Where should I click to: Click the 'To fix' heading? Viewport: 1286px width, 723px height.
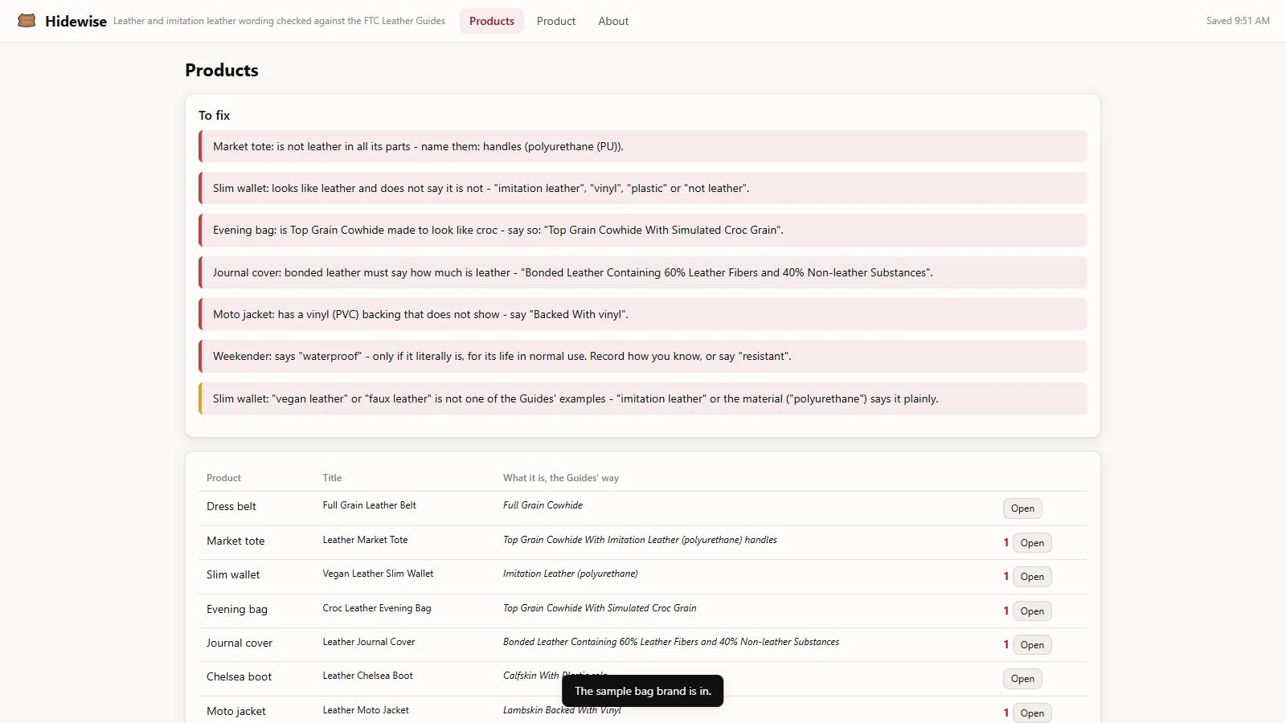214,116
